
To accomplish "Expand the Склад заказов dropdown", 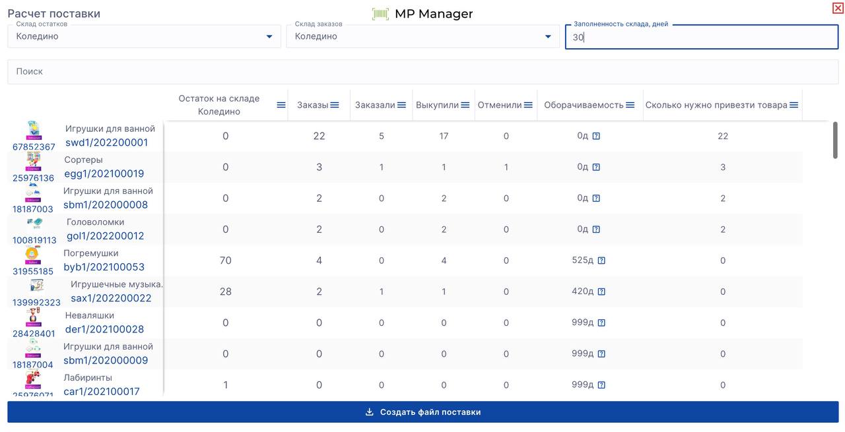I will [x=548, y=37].
